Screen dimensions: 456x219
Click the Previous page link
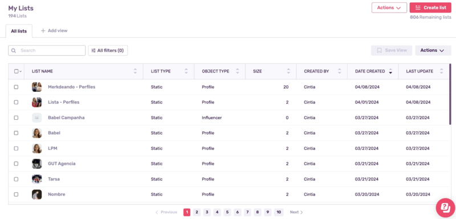166,212
